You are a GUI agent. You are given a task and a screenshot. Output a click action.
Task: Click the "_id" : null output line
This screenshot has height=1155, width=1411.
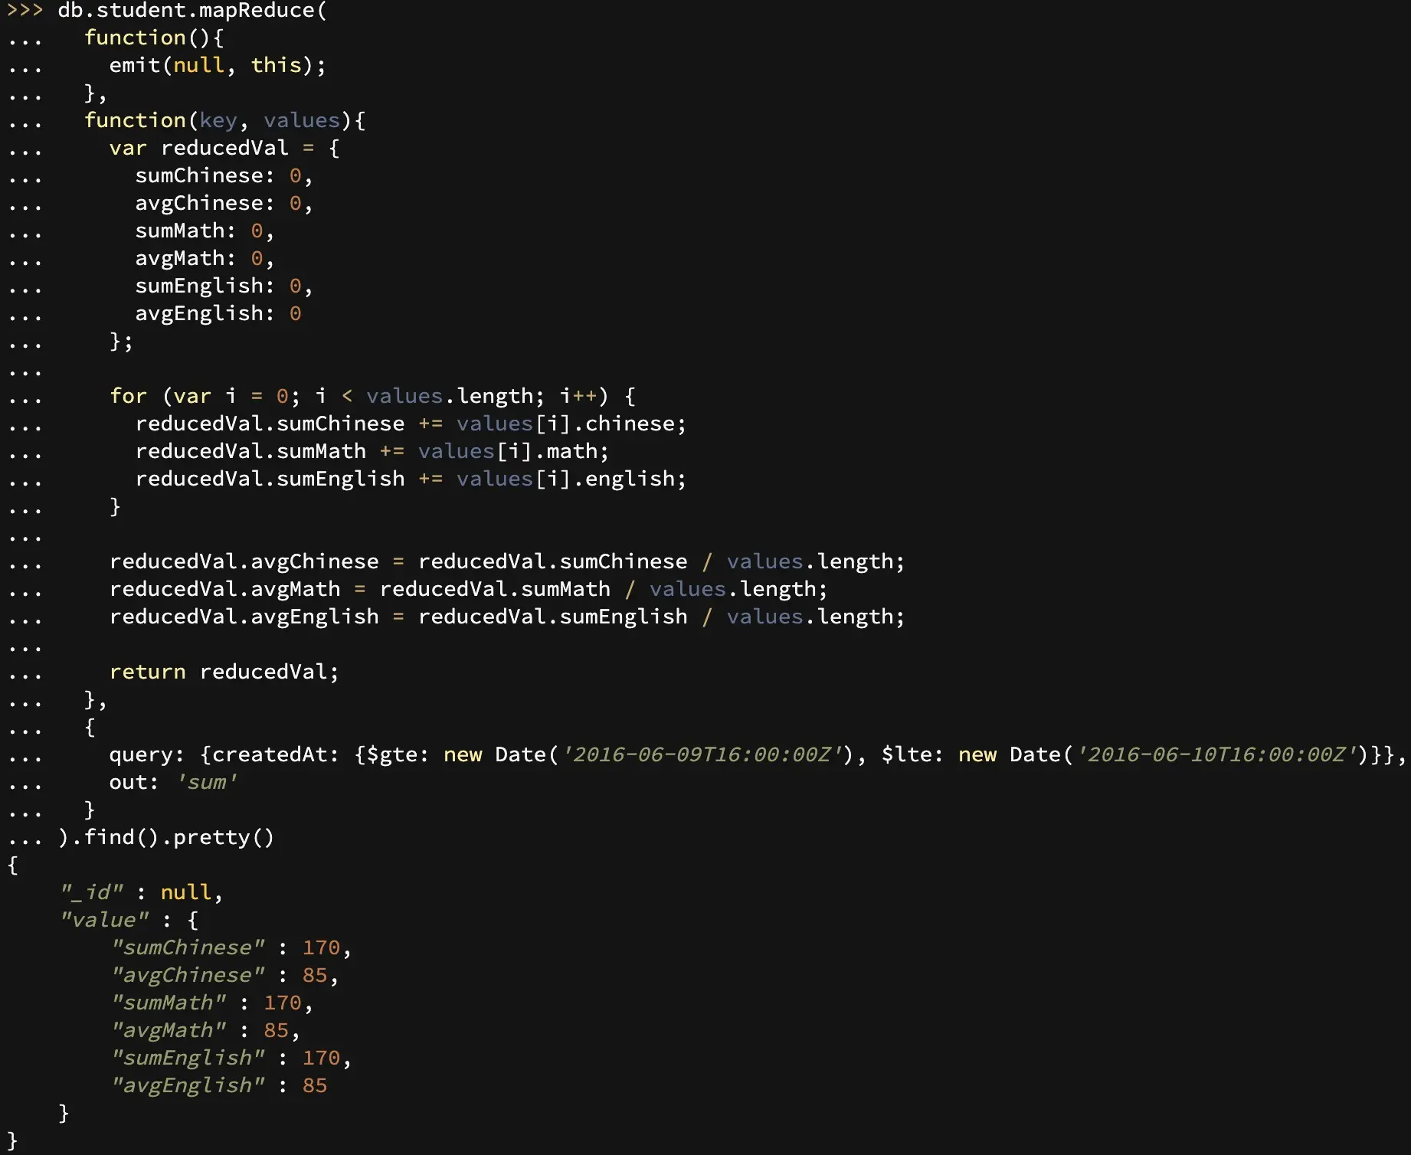point(141,892)
